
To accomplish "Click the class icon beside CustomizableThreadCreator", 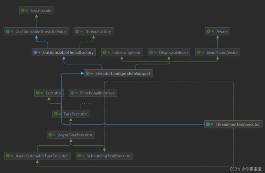I will tap(8, 31).
